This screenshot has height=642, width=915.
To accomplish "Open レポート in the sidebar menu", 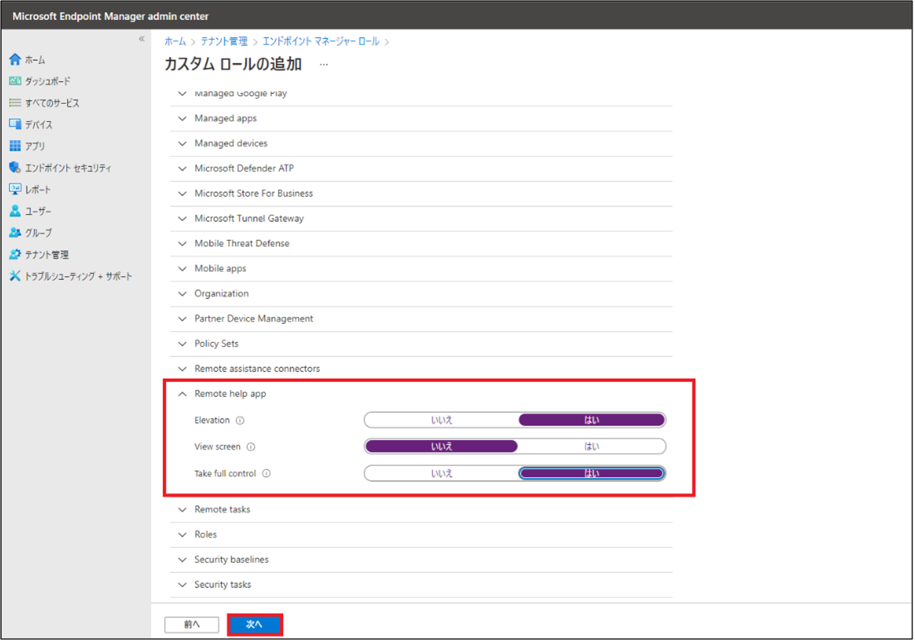I will [38, 190].
